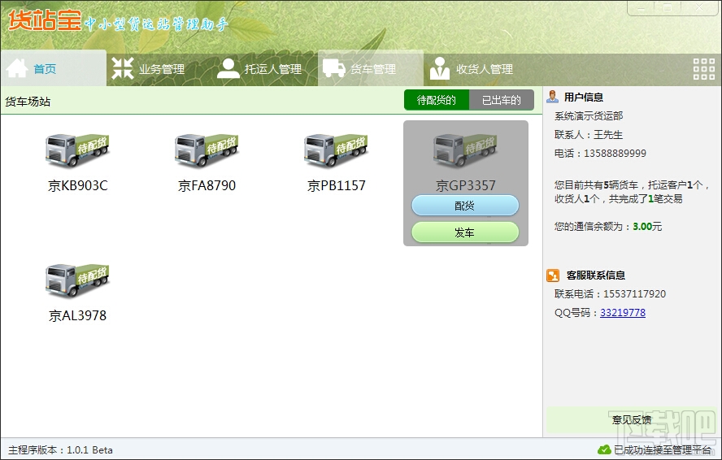Click status text 已成功连接至管理平台

663,450
